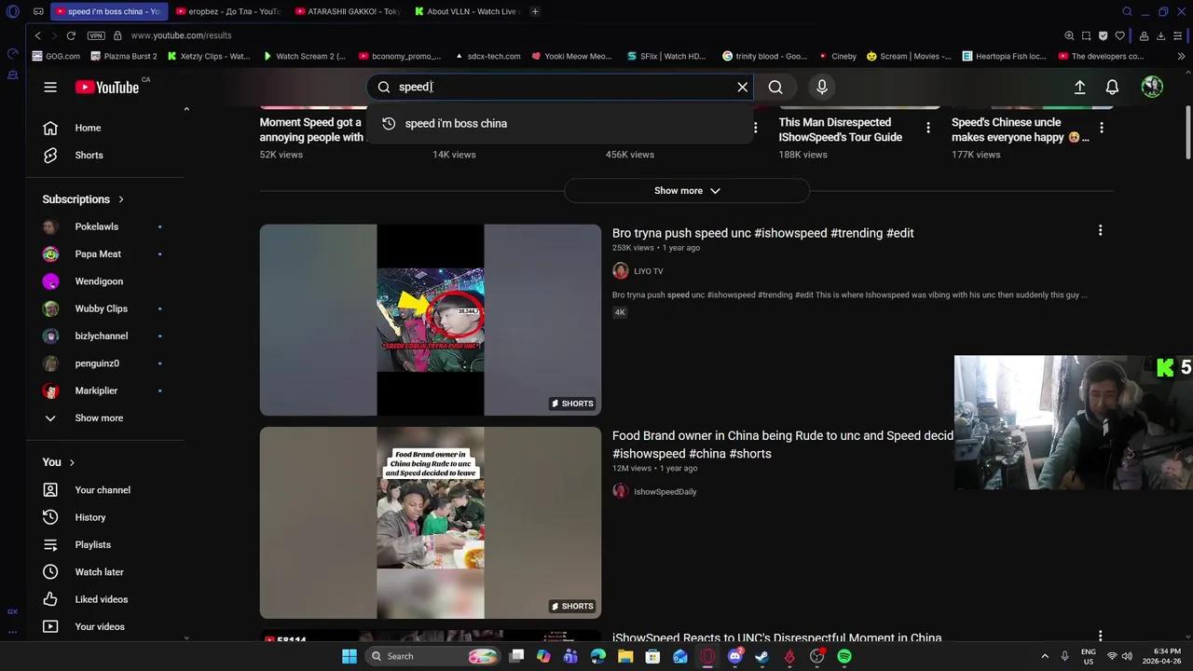
Task: Click the browser address bar URL
Action: click(x=181, y=35)
